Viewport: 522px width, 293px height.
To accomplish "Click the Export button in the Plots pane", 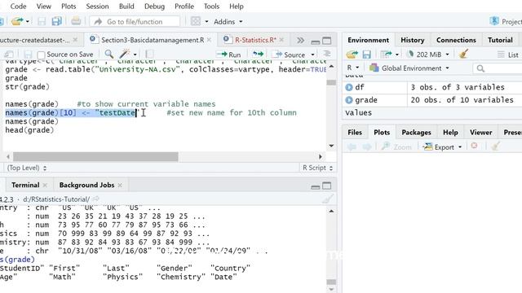I will [x=442, y=146].
